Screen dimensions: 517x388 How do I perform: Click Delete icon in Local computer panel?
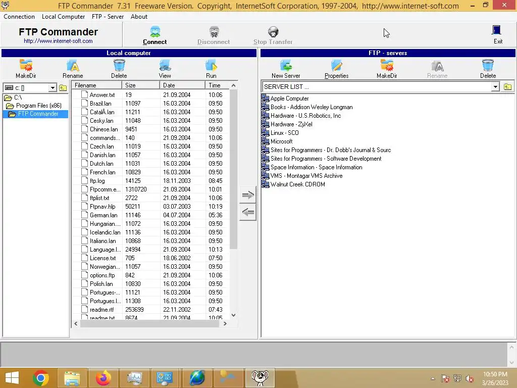[x=119, y=65]
